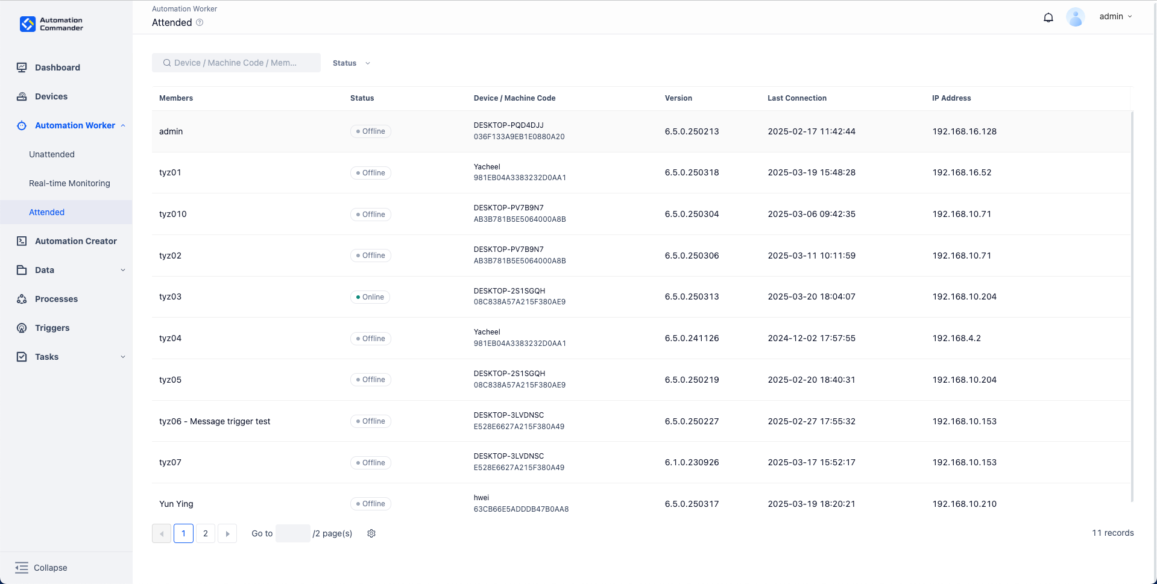Click IP address 192.168.16.52

[962, 172]
